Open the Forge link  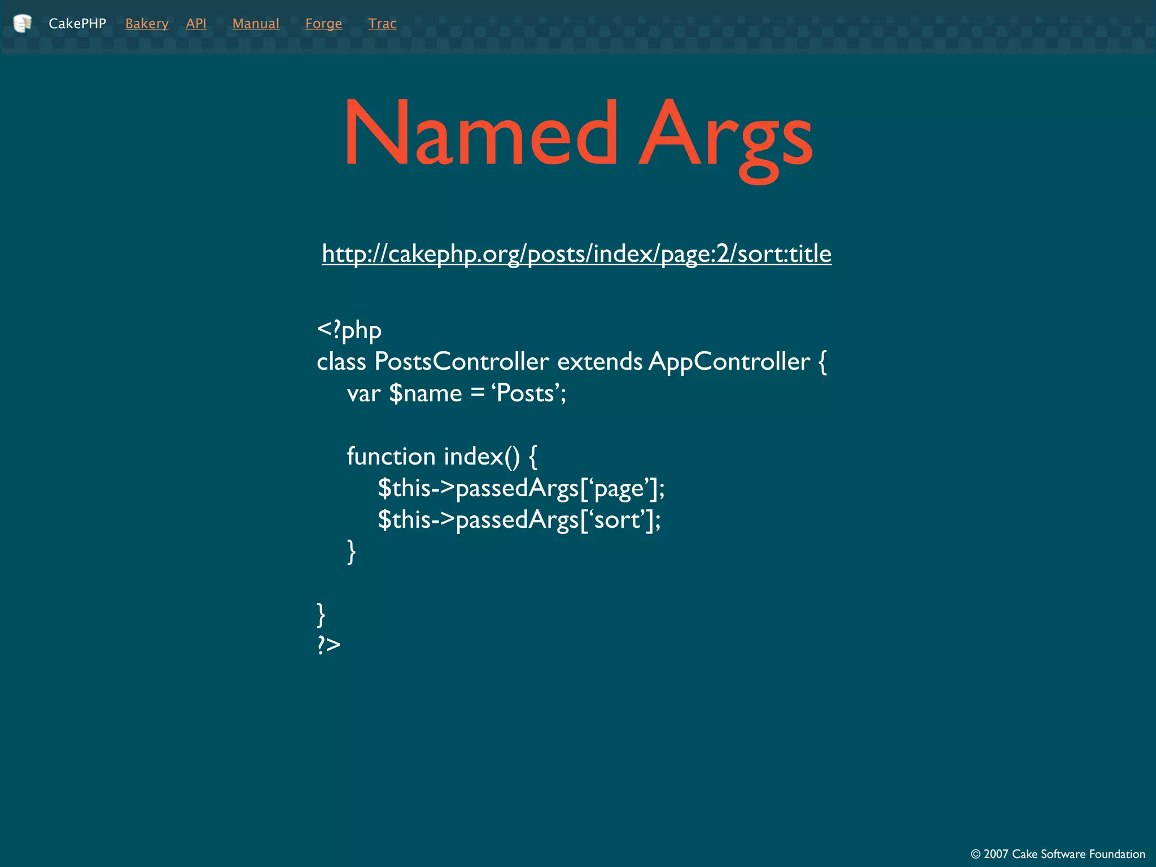pyautogui.click(x=323, y=24)
